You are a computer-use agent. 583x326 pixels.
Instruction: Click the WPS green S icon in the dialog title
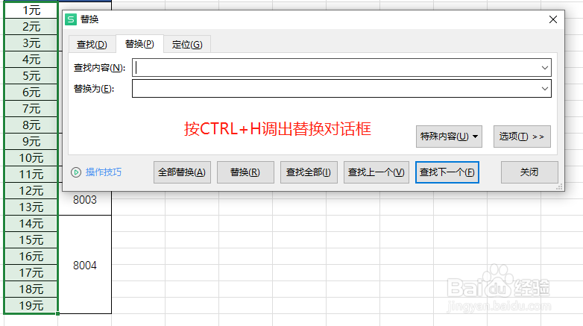71,19
